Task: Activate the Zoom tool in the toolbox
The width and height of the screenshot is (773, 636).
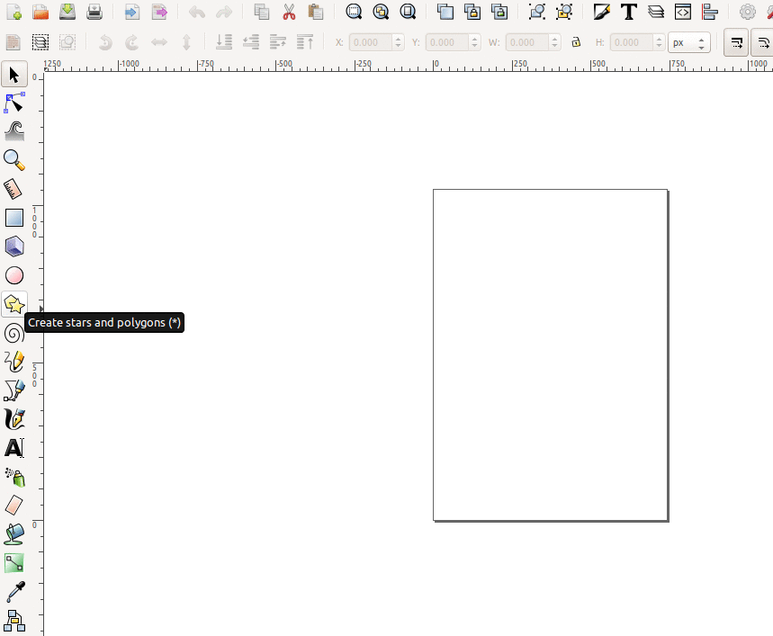Action: coord(14,159)
